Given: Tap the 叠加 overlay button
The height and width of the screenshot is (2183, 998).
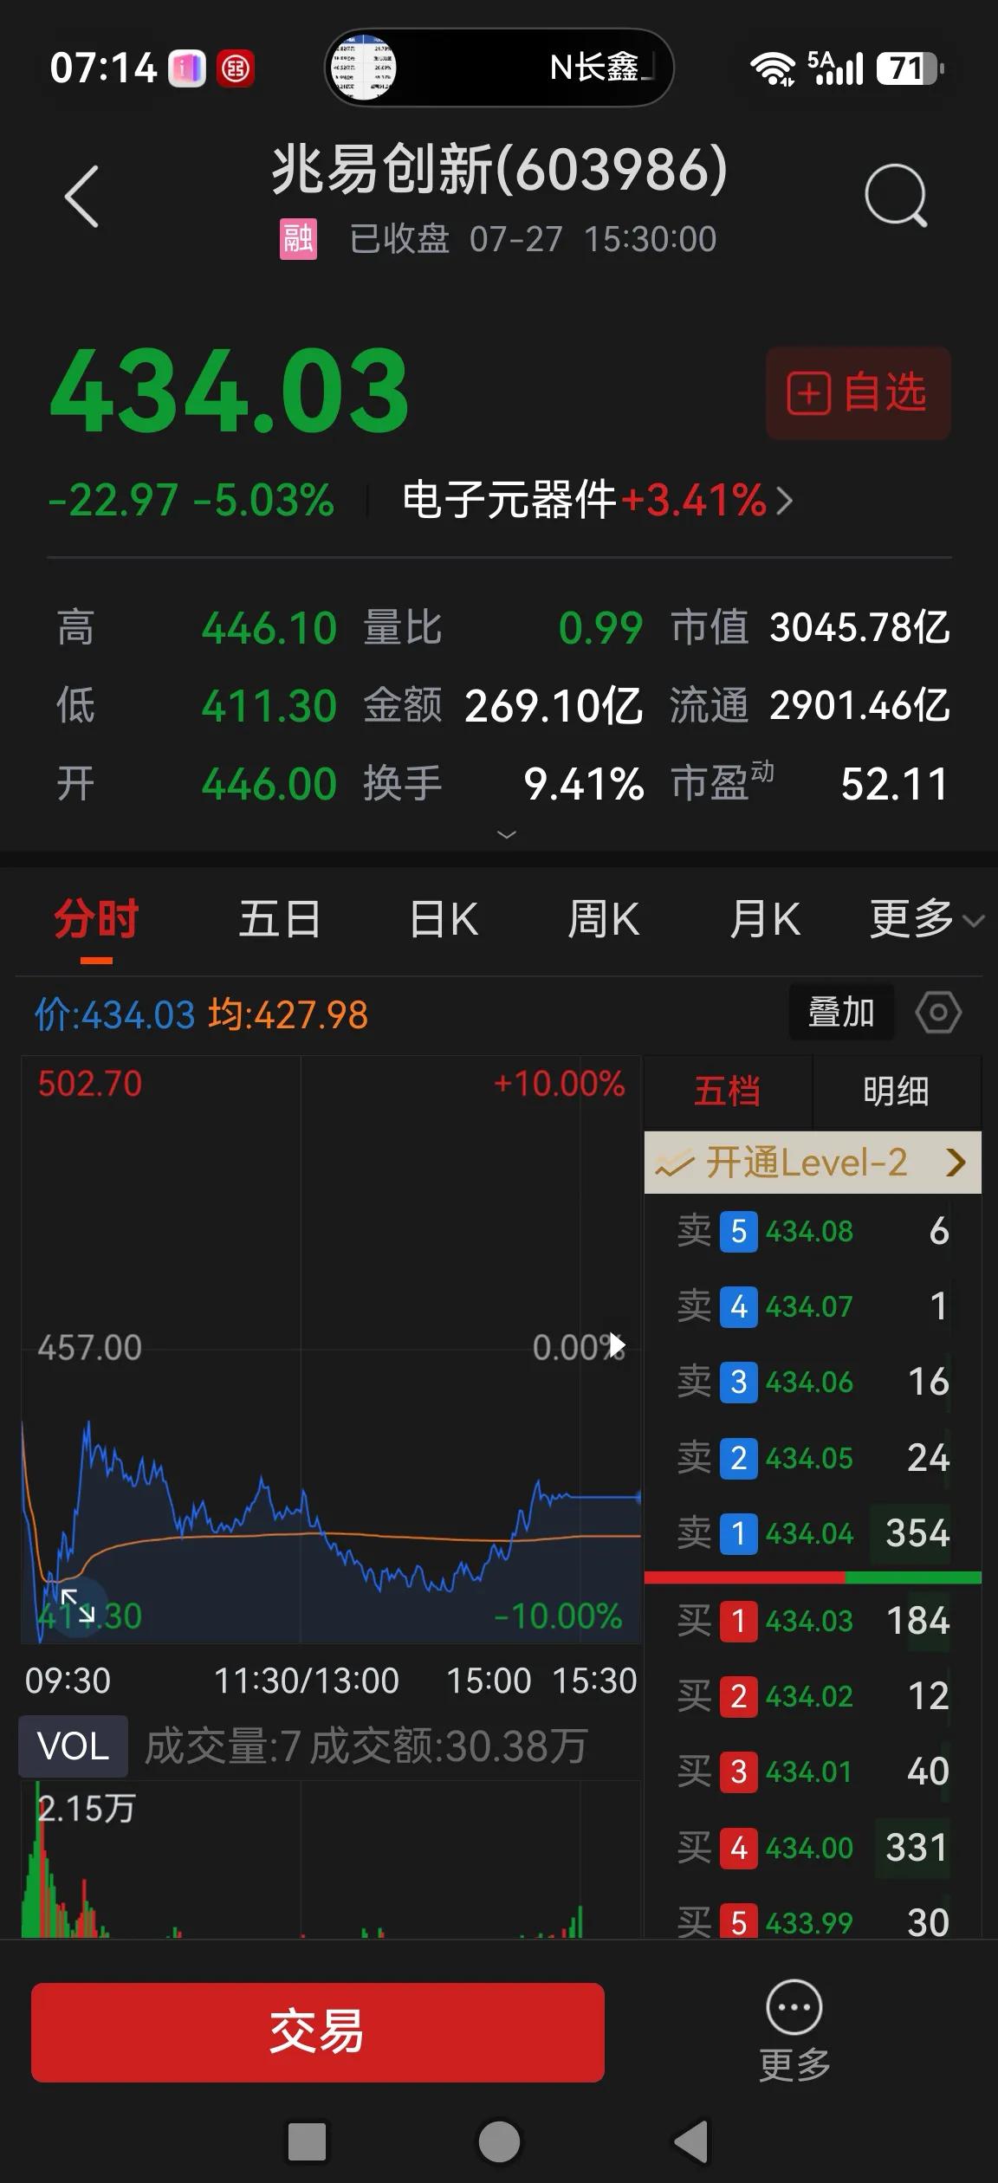Looking at the screenshot, I should pyautogui.click(x=841, y=1012).
